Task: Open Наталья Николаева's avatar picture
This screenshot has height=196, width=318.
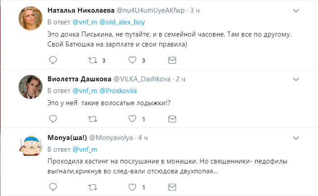Action: coord(30,18)
